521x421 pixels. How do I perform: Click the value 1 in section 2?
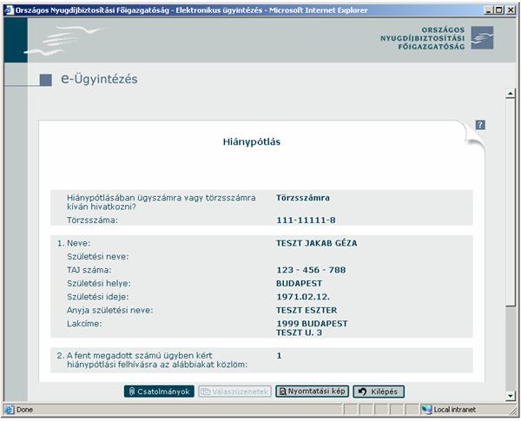[x=279, y=356]
